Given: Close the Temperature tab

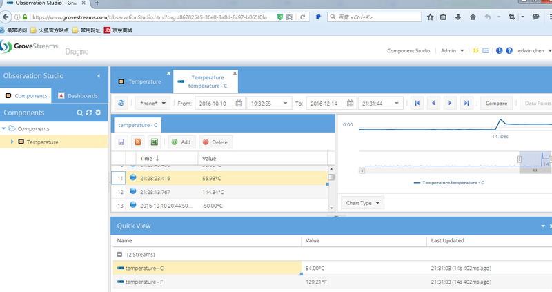Looking at the screenshot, I should click(168, 73).
